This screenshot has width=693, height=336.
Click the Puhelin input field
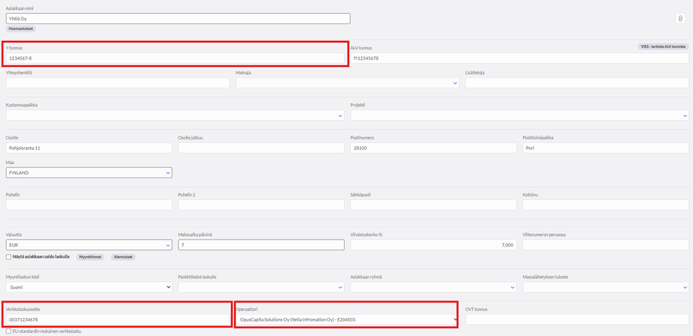[x=89, y=205]
